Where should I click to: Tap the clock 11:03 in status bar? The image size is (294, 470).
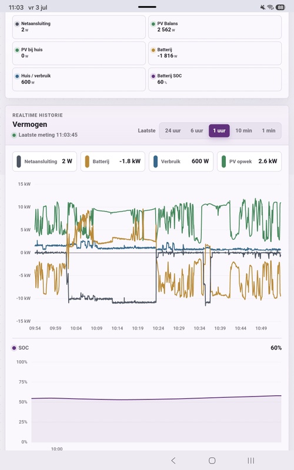click(16, 7)
